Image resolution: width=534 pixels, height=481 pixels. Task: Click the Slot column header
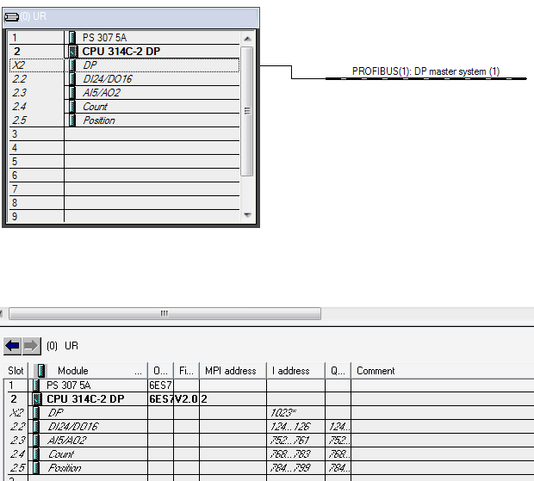point(16,371)
